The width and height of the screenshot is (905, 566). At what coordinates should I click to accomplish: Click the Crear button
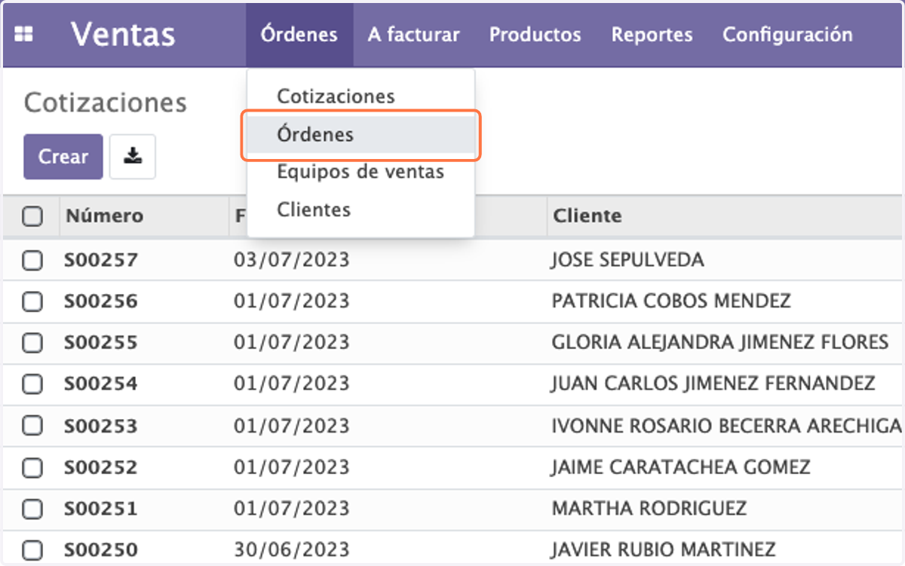(63, 157)
